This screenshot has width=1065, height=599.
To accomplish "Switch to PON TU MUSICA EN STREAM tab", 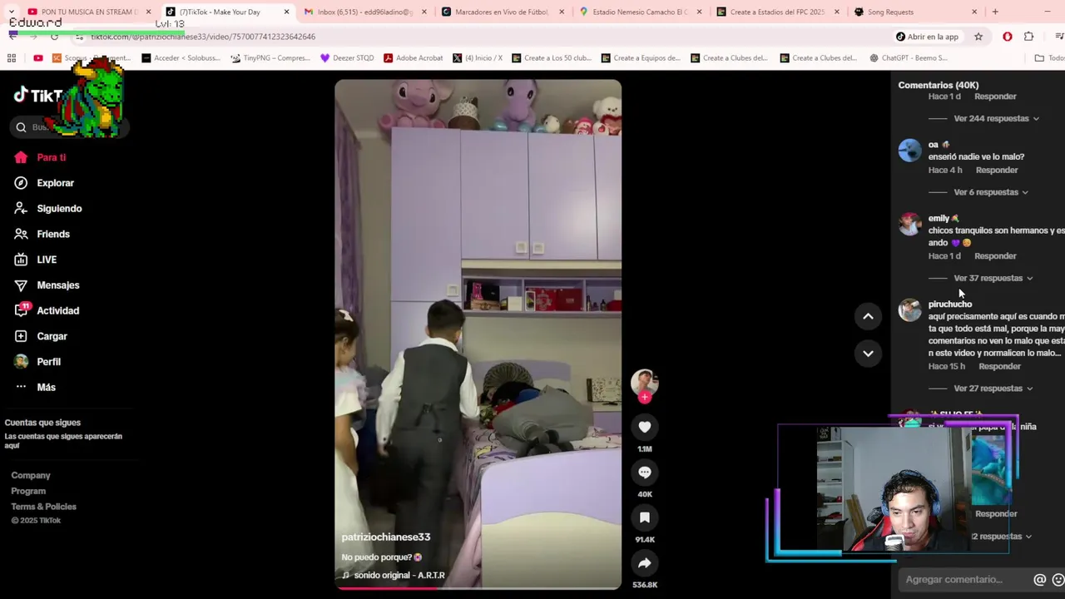I will click(90, 12).
